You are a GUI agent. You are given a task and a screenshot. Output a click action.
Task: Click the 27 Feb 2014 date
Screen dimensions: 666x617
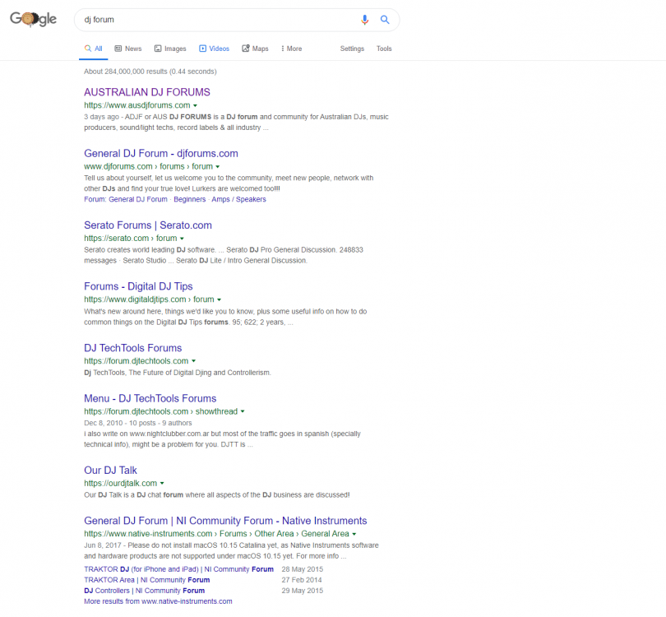pyautogui.click(x=302, y=580)
